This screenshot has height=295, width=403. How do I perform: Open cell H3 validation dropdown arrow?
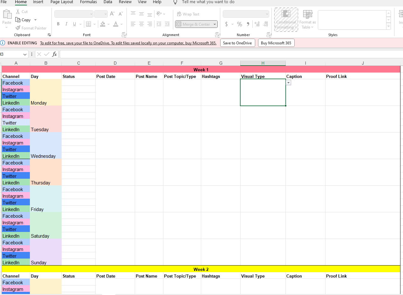289,83
